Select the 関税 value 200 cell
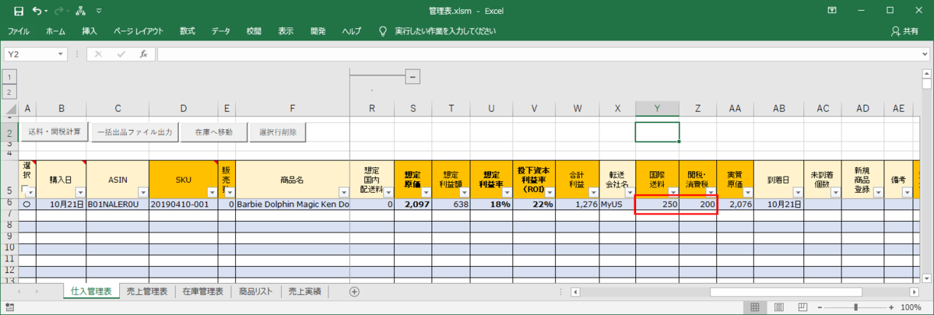 697,204
